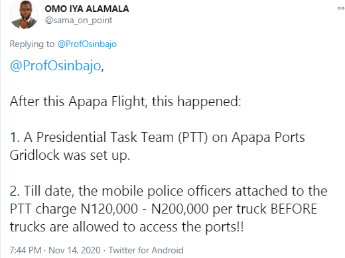Click the 'Presidential Task Team' line
This screenshot has height=258, width=345.
pyautogui.click(x=157, y=137)
